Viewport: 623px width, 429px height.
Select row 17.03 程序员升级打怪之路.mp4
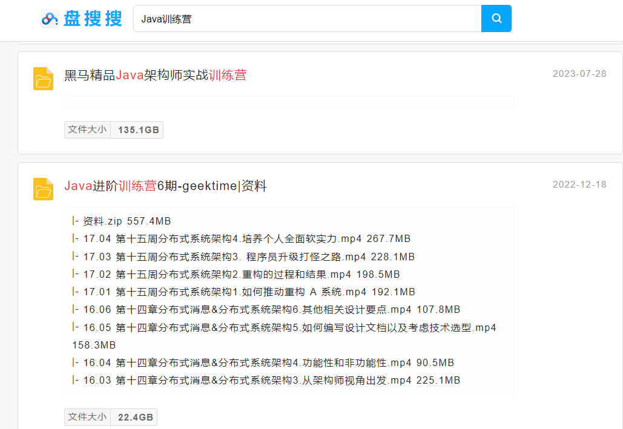tap(243, 257)
